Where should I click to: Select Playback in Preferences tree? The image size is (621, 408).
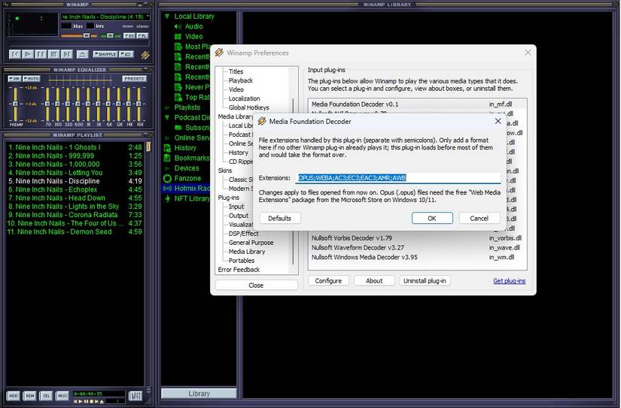240,80
